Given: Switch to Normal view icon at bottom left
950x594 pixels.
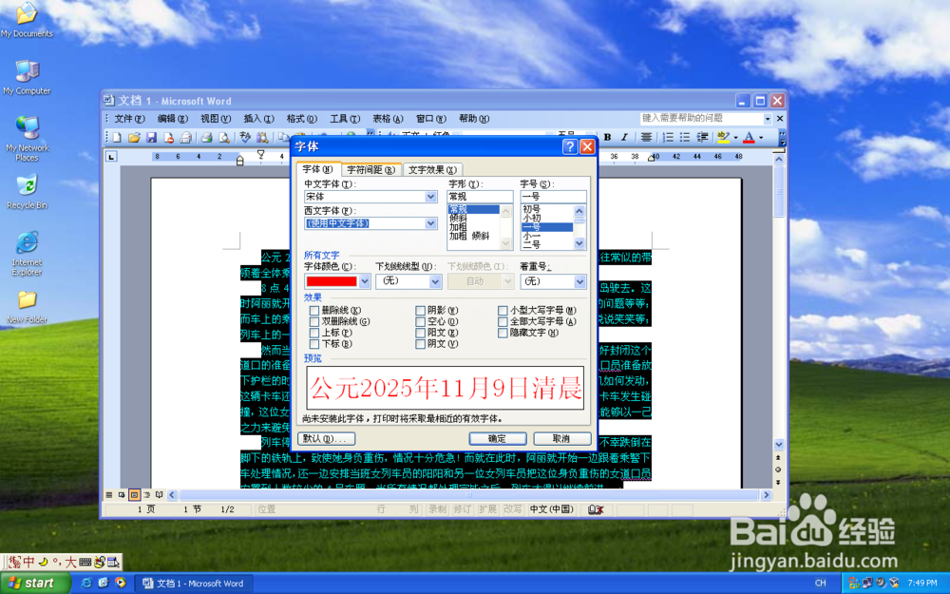Looking at the screenshot, I should coord(109,494).
